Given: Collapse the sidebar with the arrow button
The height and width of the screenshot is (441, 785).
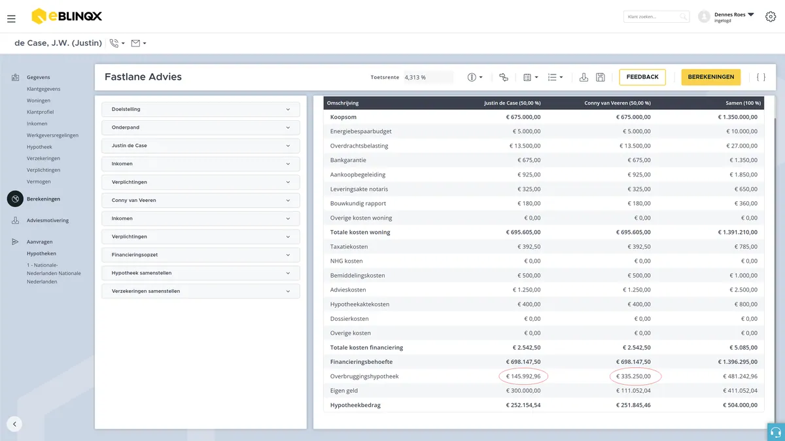Looking at the screenshot, I should (x=14, y=423).
